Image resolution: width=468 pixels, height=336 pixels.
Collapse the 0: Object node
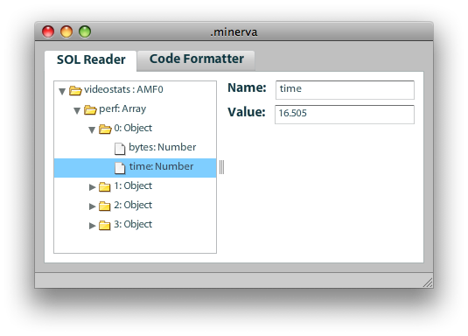[92, 129]
